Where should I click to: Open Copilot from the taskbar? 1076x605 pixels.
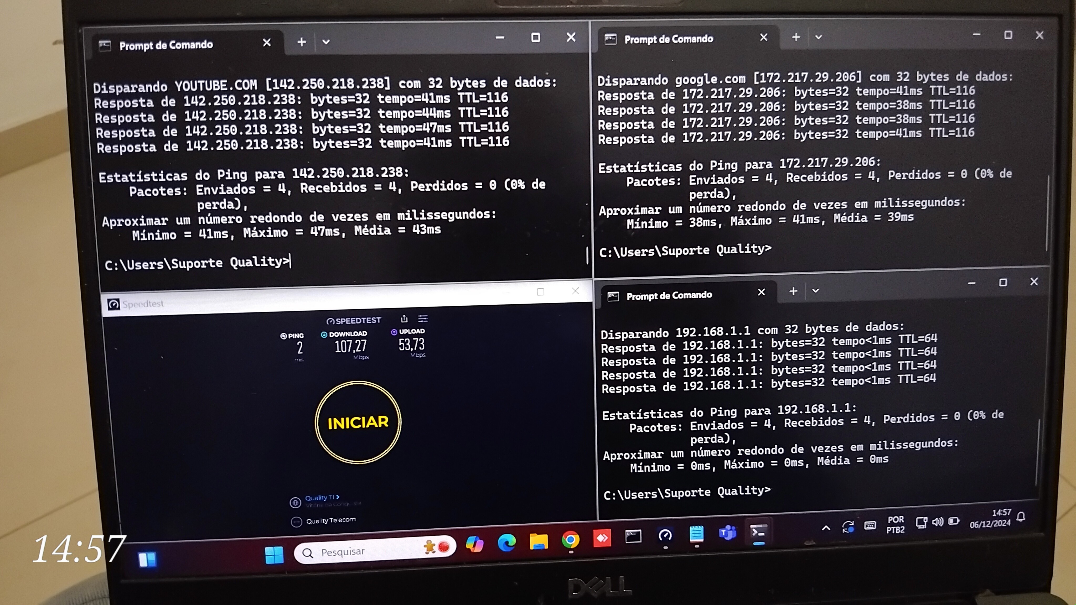[474, 544]
